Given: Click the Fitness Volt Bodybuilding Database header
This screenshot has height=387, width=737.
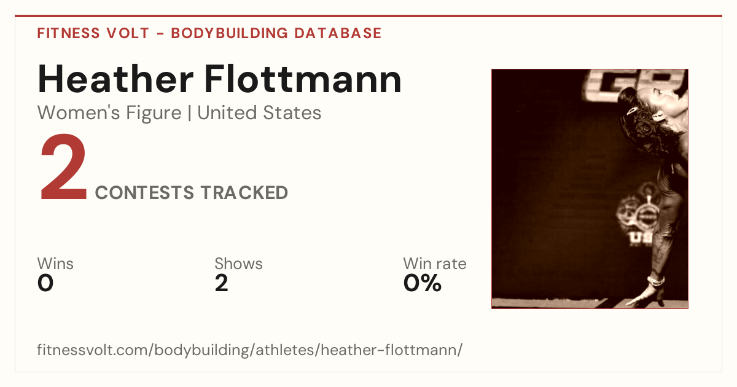Looking at the screenshot, I should point(209,33).
